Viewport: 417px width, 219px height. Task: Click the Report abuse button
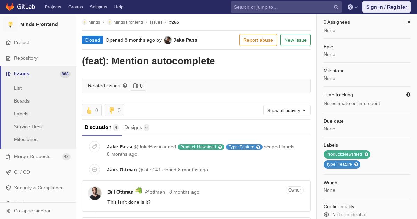[258, 40]
